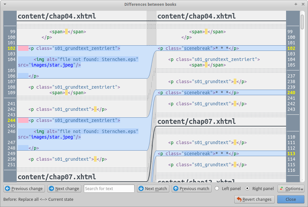Viewport: 308px width, 207px height.
Task: Select the Right panel radio button
Action: pos(247,188)
